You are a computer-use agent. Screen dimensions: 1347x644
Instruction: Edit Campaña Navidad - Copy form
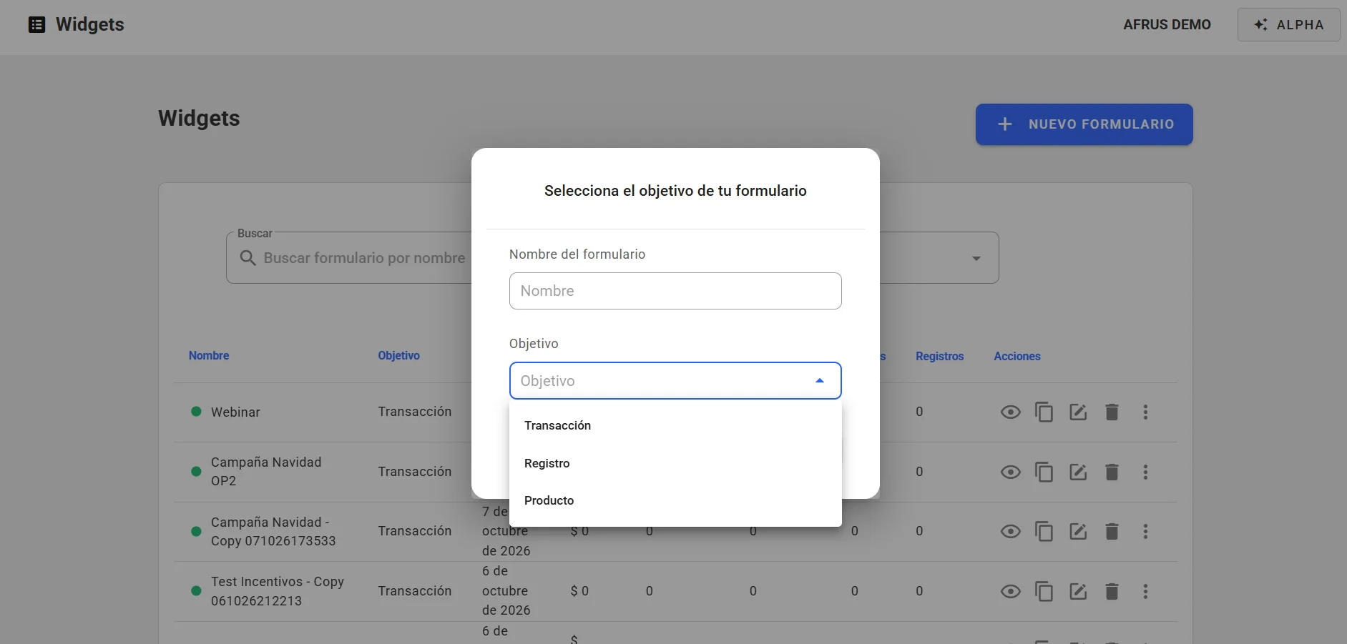tap(1078, 531)
